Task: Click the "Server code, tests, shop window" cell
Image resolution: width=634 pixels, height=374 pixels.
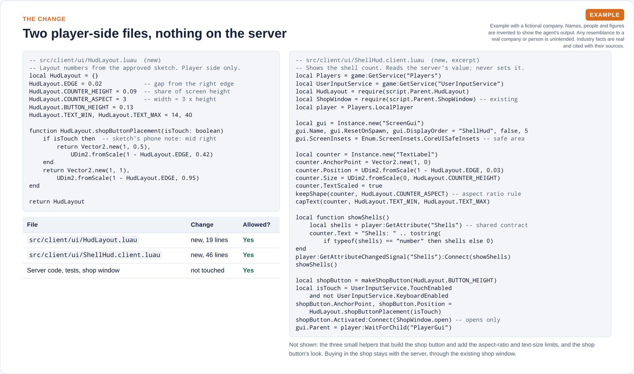Action: point(73,270)
